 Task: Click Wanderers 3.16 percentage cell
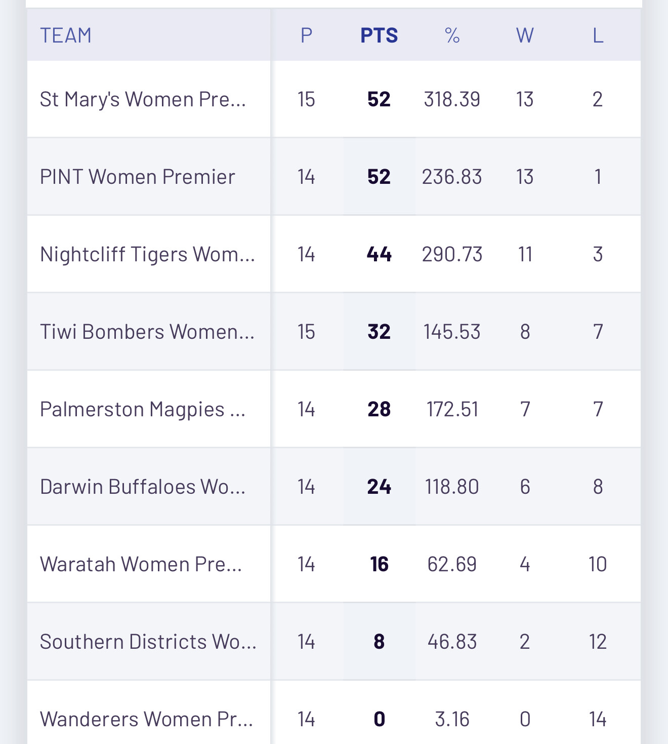(452, 719)
